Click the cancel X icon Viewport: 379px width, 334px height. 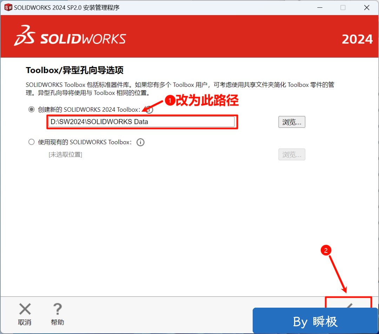(x=25, y=309)
